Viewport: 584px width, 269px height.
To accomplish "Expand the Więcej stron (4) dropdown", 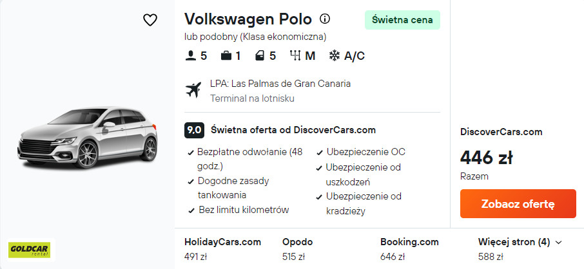I will (520, 243).
